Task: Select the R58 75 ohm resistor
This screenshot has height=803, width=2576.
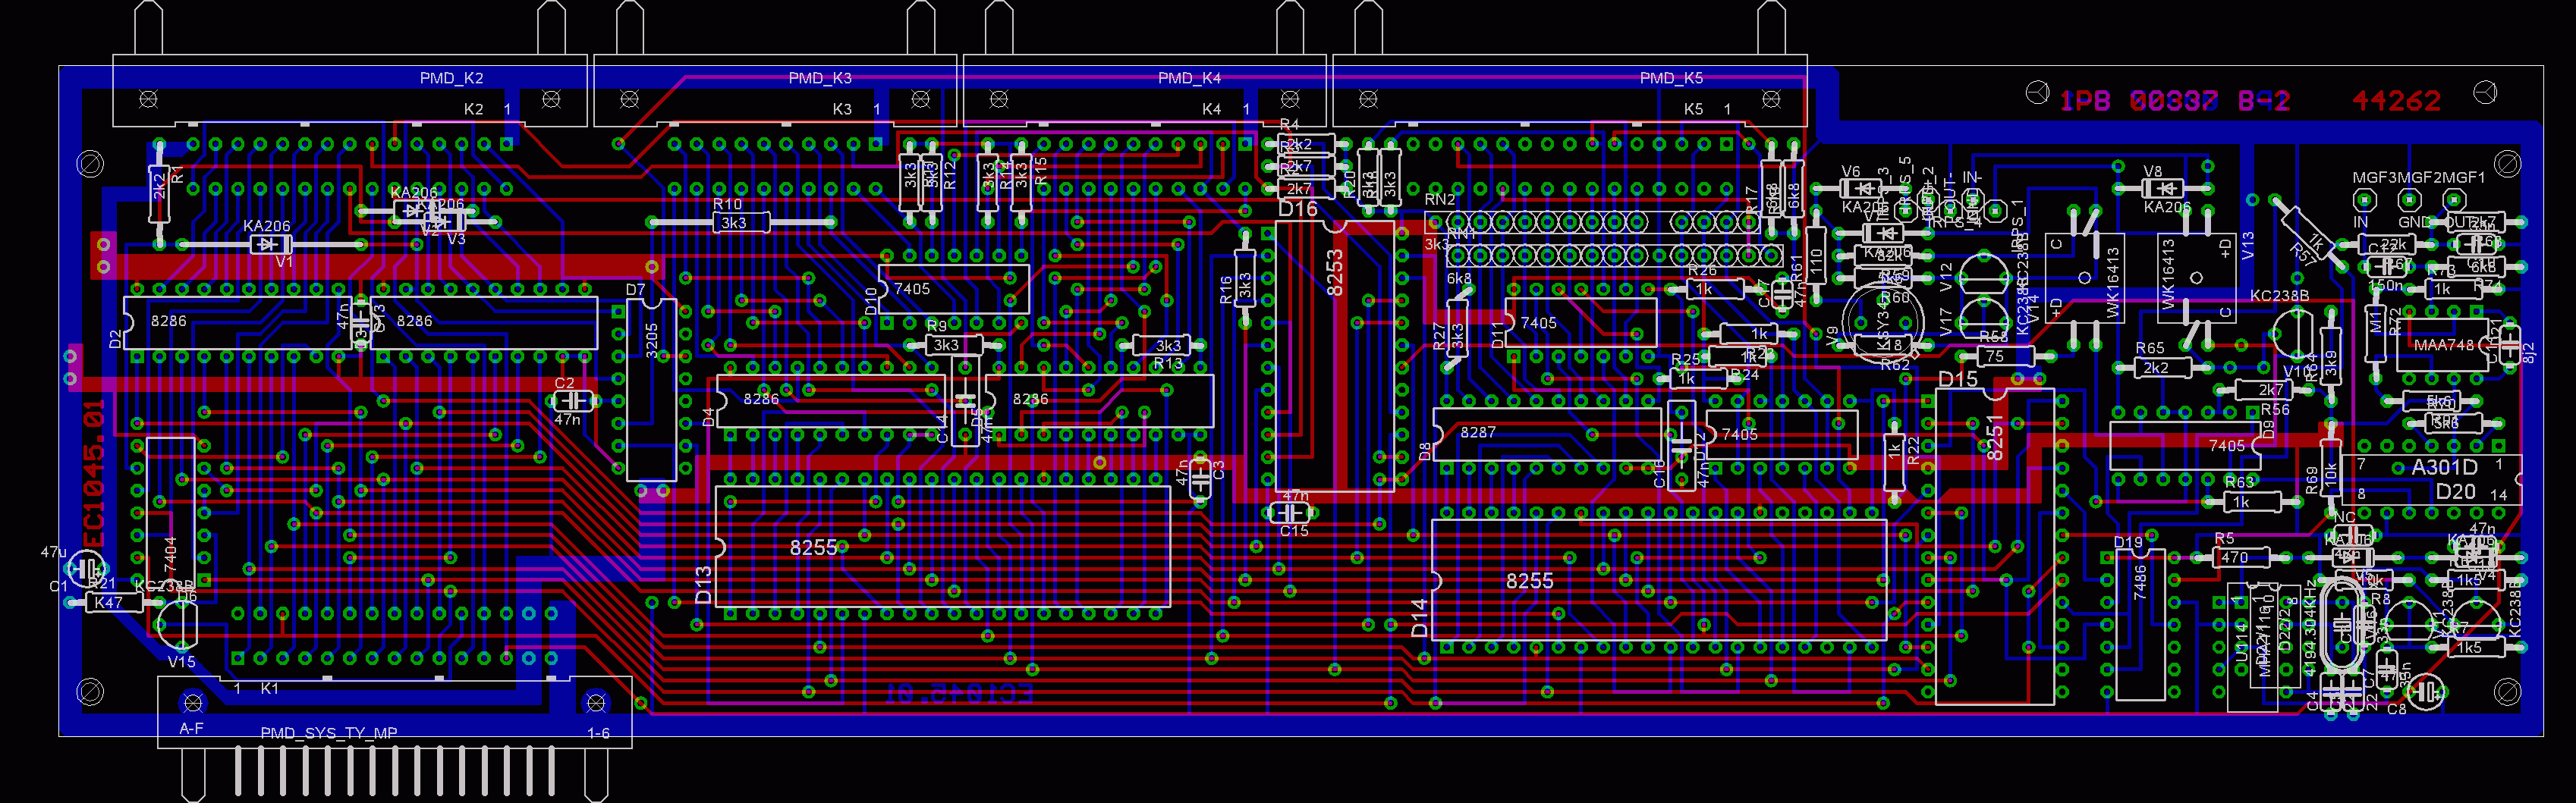Action: (x=1994, y=356)
